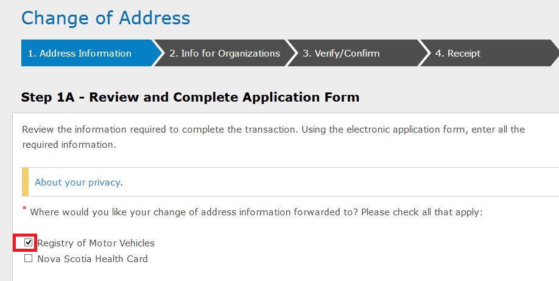Click the change of address forwarding question
559x281 pixels.
point(183,213)
